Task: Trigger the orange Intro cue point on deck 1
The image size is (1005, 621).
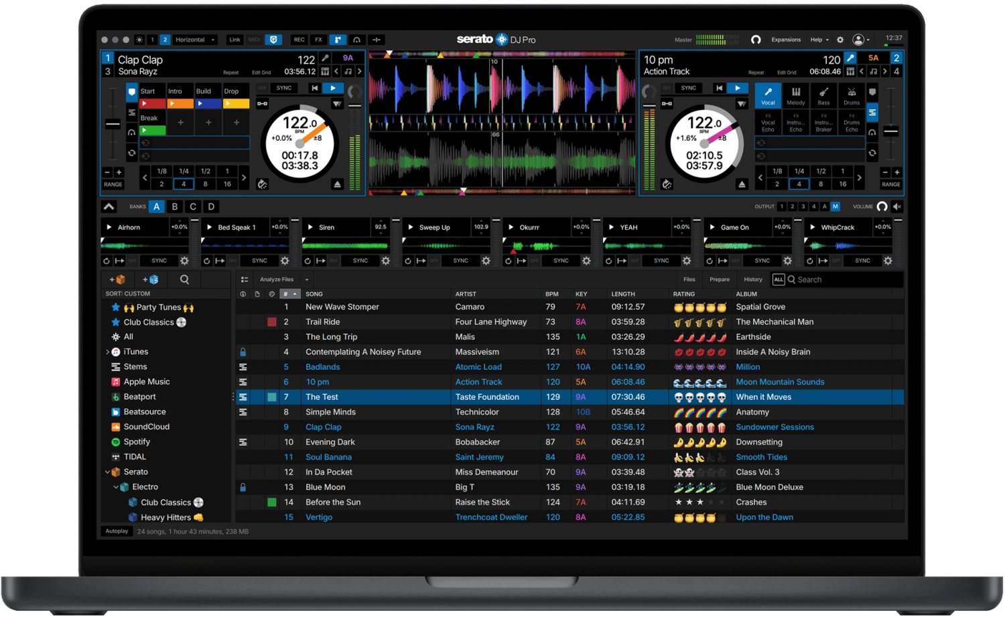Action: tap(181, 104)
